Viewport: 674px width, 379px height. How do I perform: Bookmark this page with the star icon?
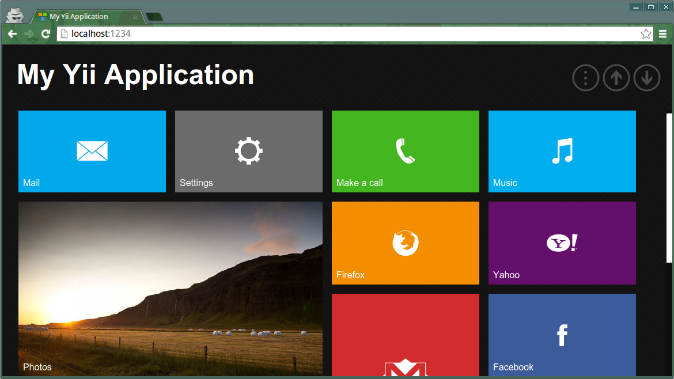click(646, 34)
